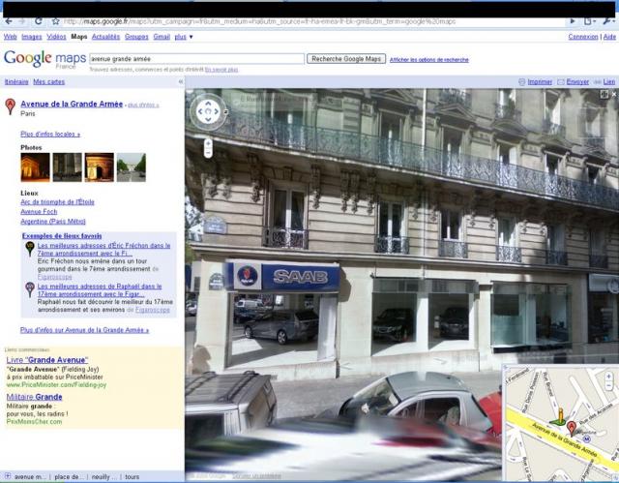
Task: Open Groupes in the Google bar
Action: coord(136,37)
